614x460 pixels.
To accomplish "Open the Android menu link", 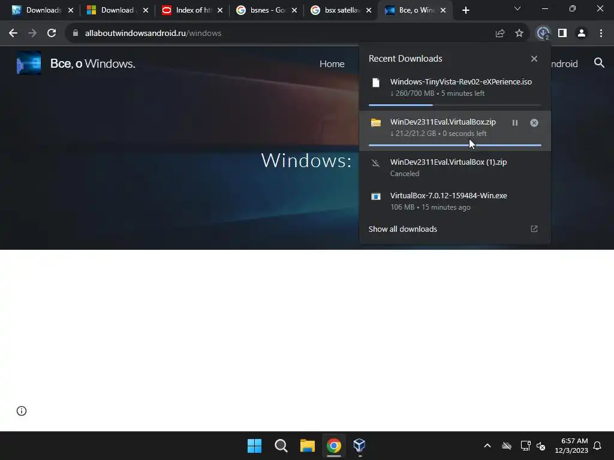I will [x=564, y=63].
